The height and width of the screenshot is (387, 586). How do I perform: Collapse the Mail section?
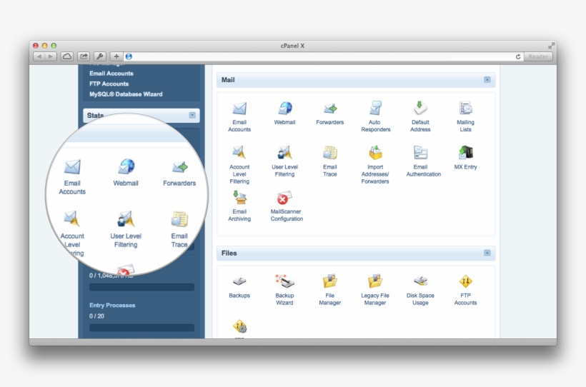click(487, 79)
